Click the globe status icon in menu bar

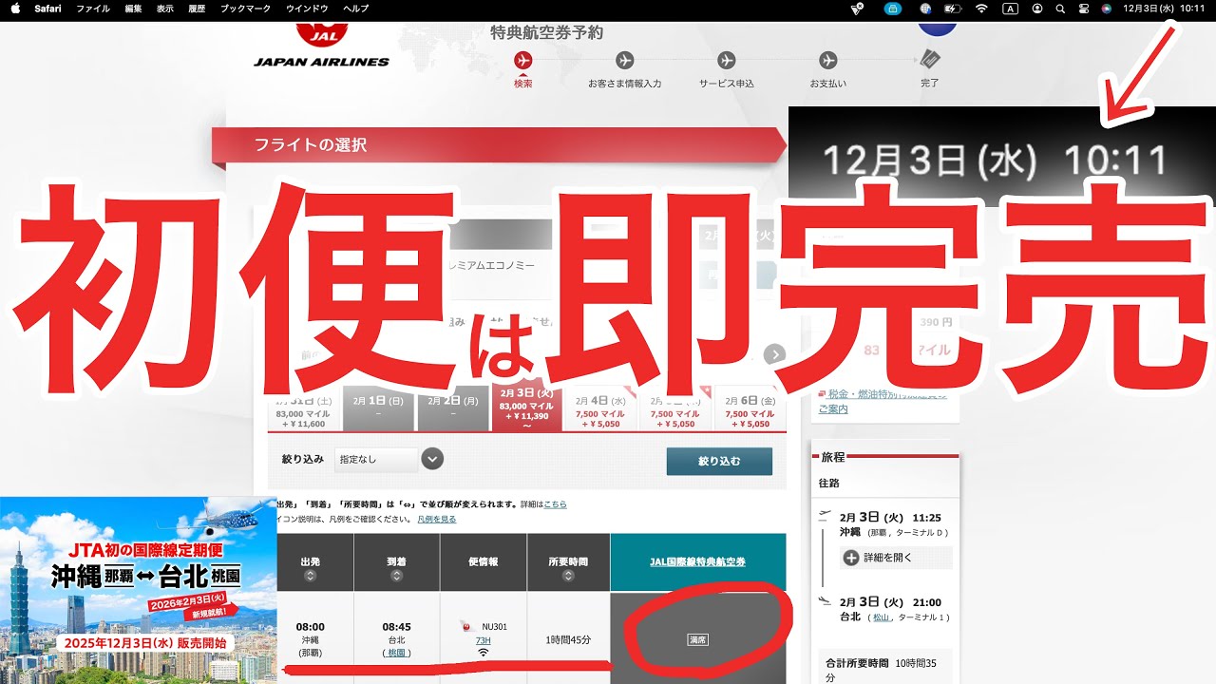925,8
